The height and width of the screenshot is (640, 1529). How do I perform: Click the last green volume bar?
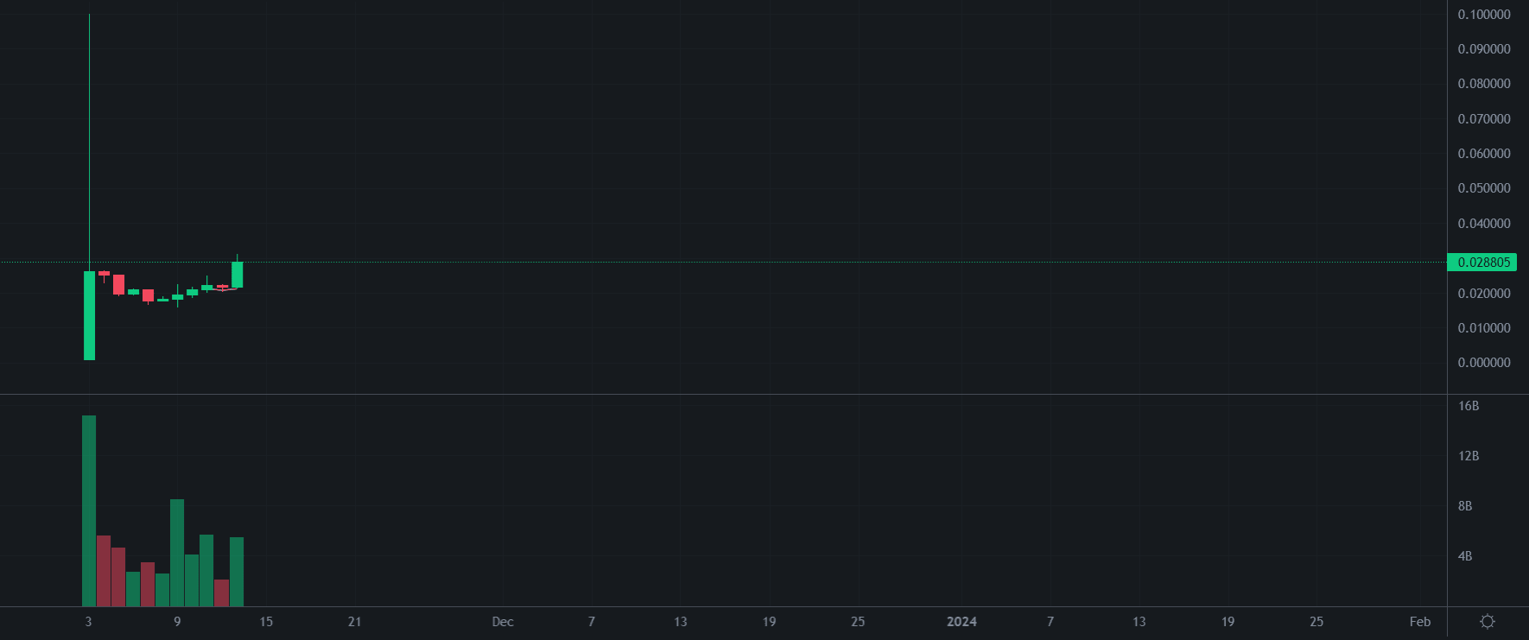point(237,571)
